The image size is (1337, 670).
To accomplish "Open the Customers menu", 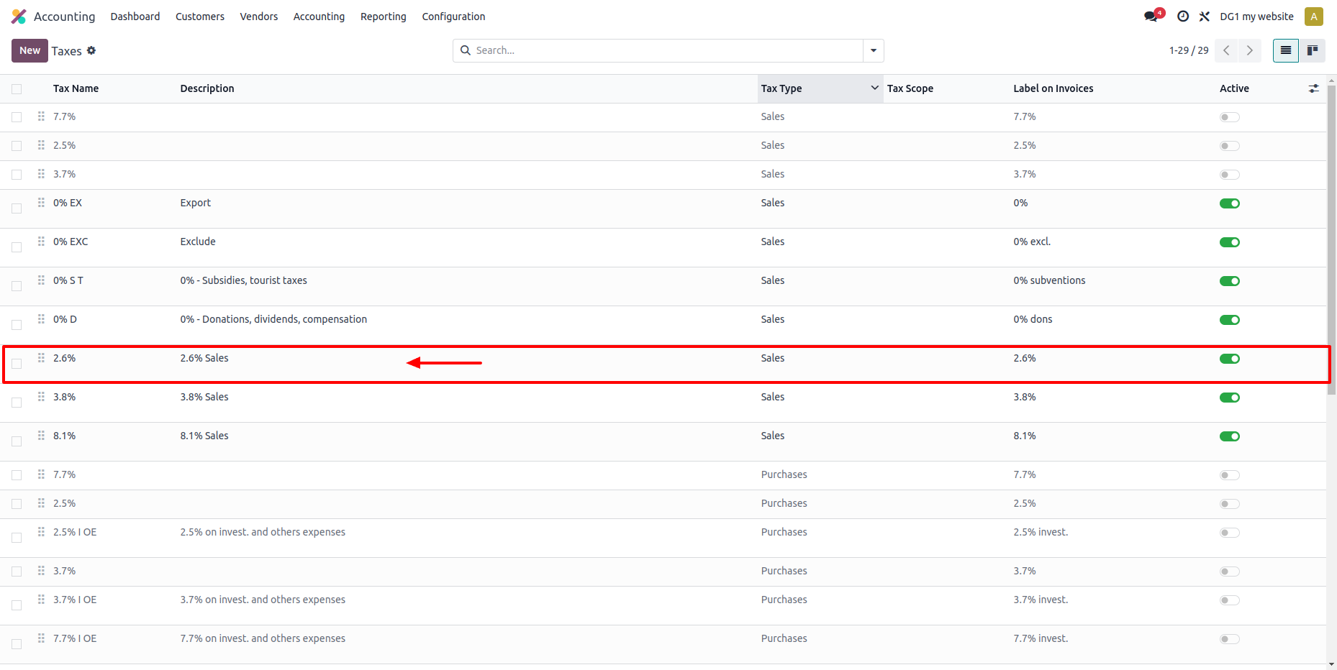I will [x=200, y=17].
